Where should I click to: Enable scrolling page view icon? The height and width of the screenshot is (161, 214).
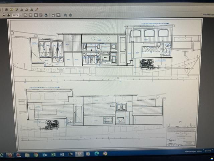(30, 15)
